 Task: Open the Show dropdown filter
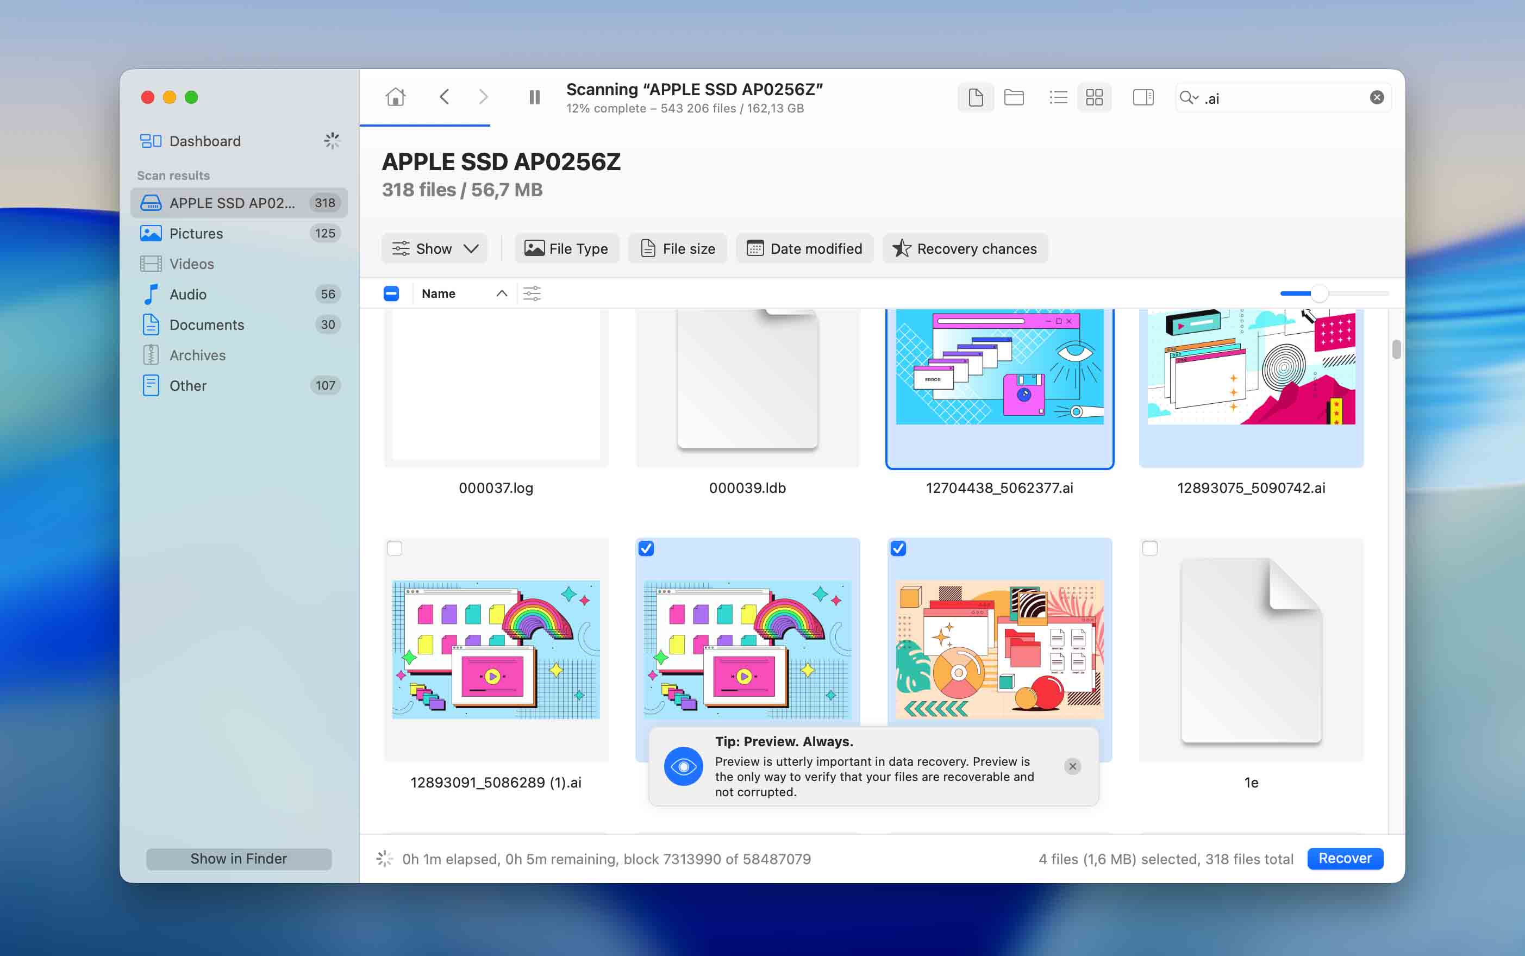(x=434, y=248)
